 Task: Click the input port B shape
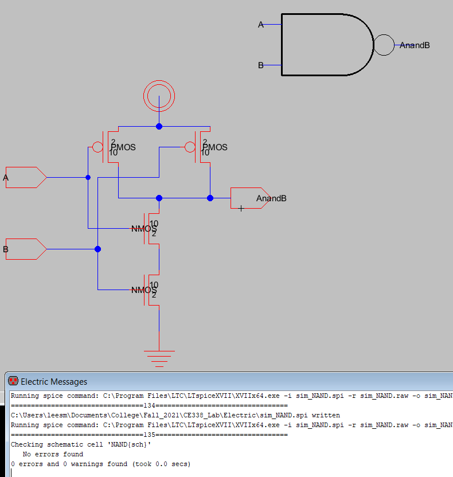25,249
